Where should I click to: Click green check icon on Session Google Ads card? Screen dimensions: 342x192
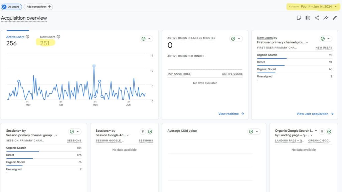click(x=150, y=131)
